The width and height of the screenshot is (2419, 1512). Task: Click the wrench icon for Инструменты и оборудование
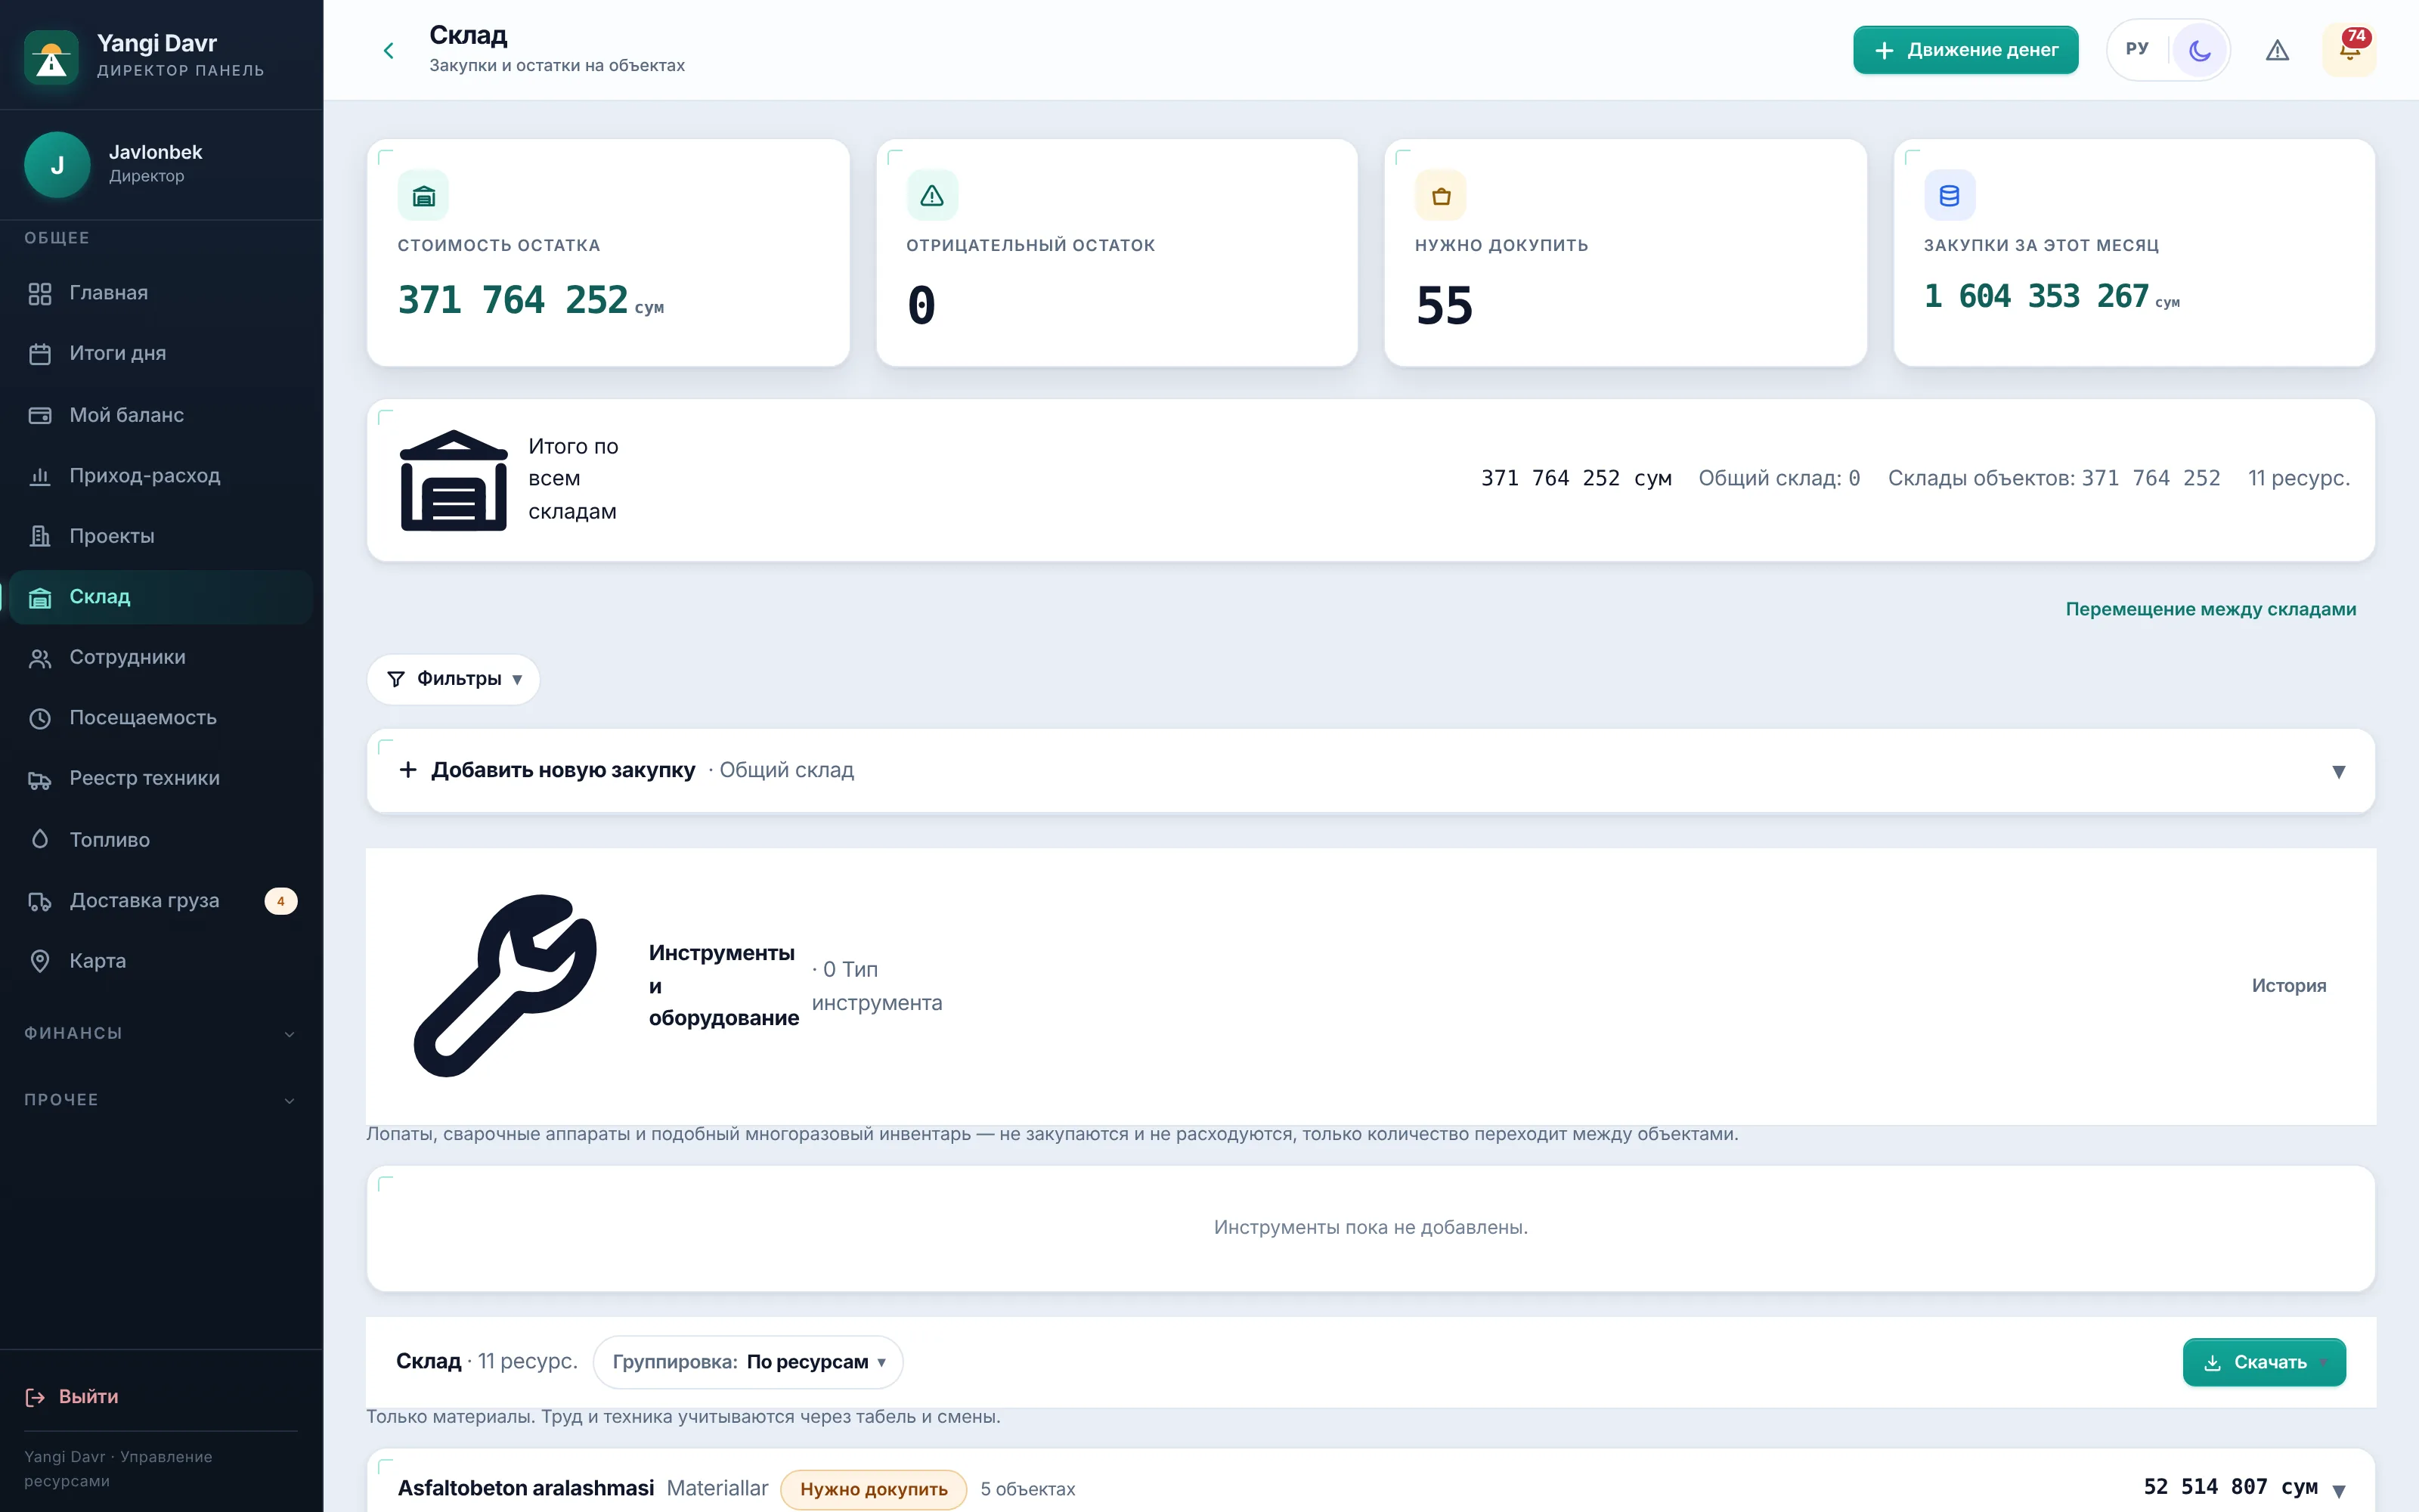point(506,986)
